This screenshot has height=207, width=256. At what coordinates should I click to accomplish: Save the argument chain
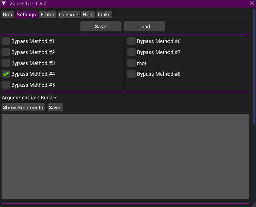(55, 107)
